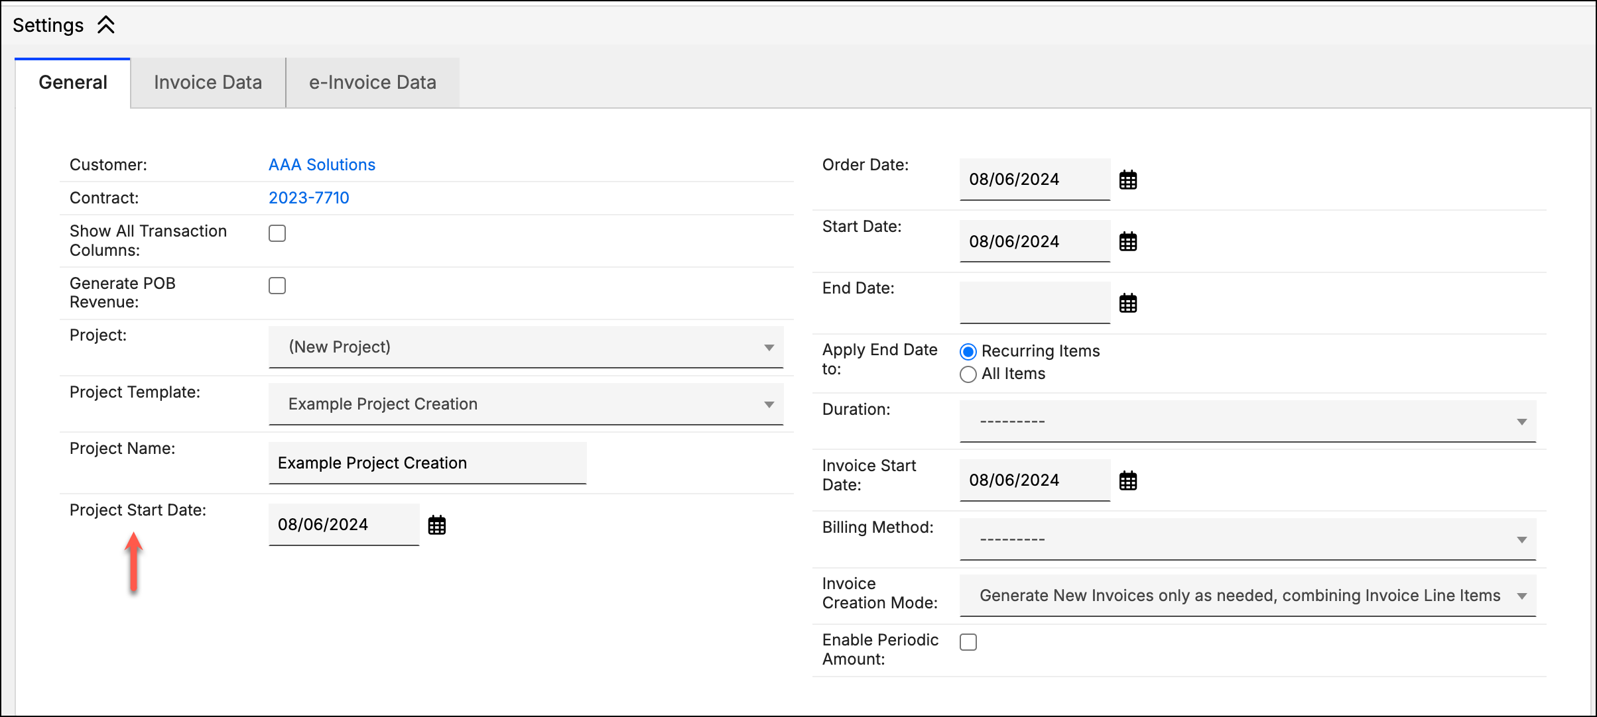Check the Enable Periodic Amount box
Screen dimensions: 1597x717
(x=968, y=642)
